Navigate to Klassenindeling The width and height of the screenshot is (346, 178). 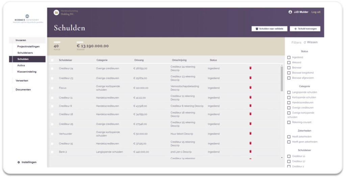[27, 72]
